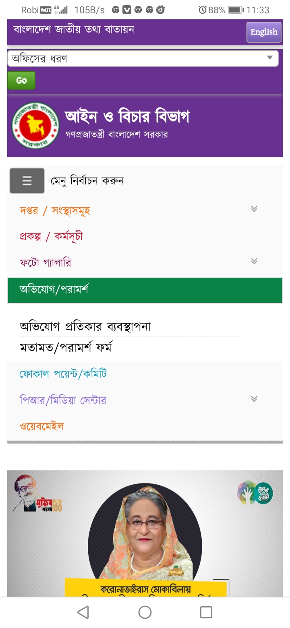Open the প্রকল্প / কর্মসূচী menu item

click(51, 236)
